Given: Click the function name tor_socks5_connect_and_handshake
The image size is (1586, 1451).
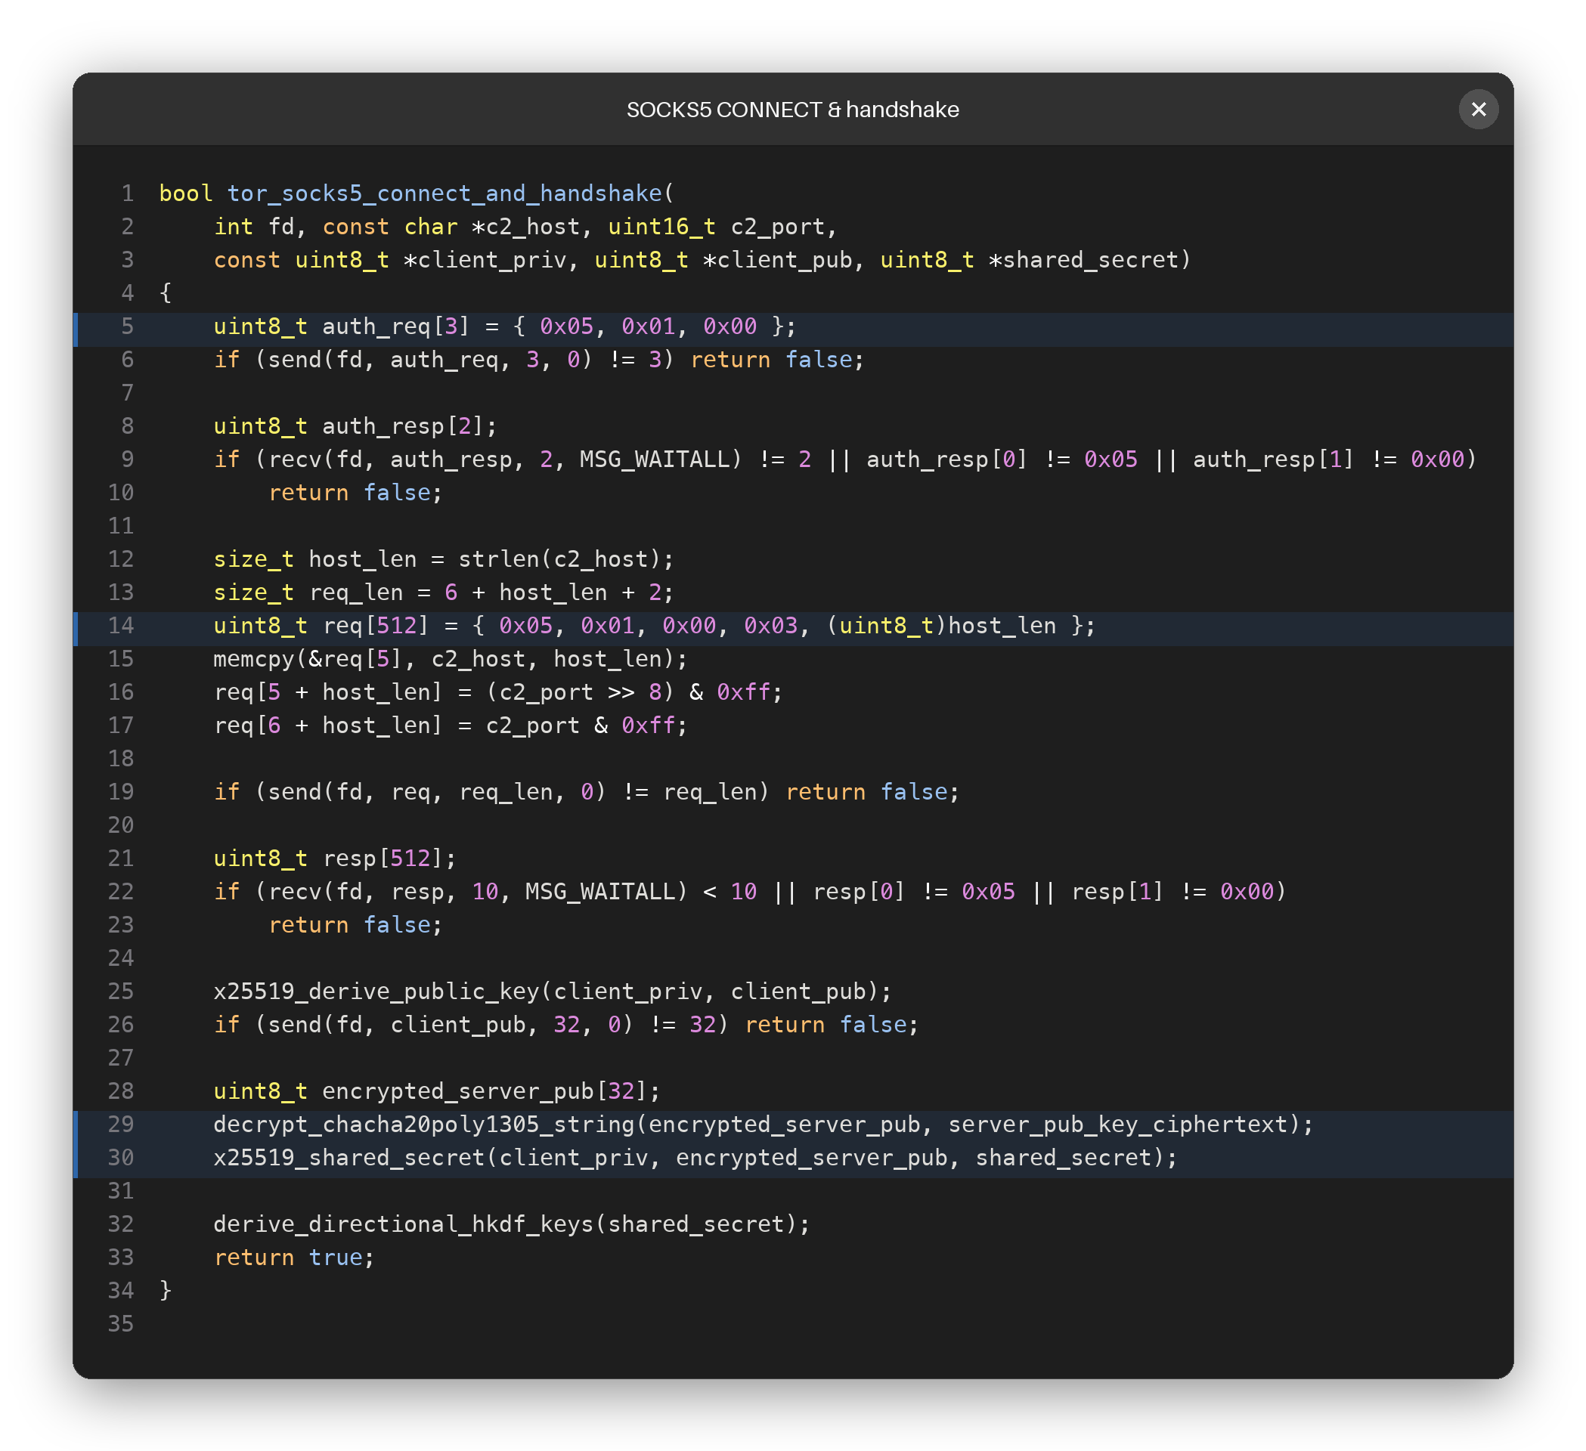Looking at the screenshot, I should (x=445, y=193).
